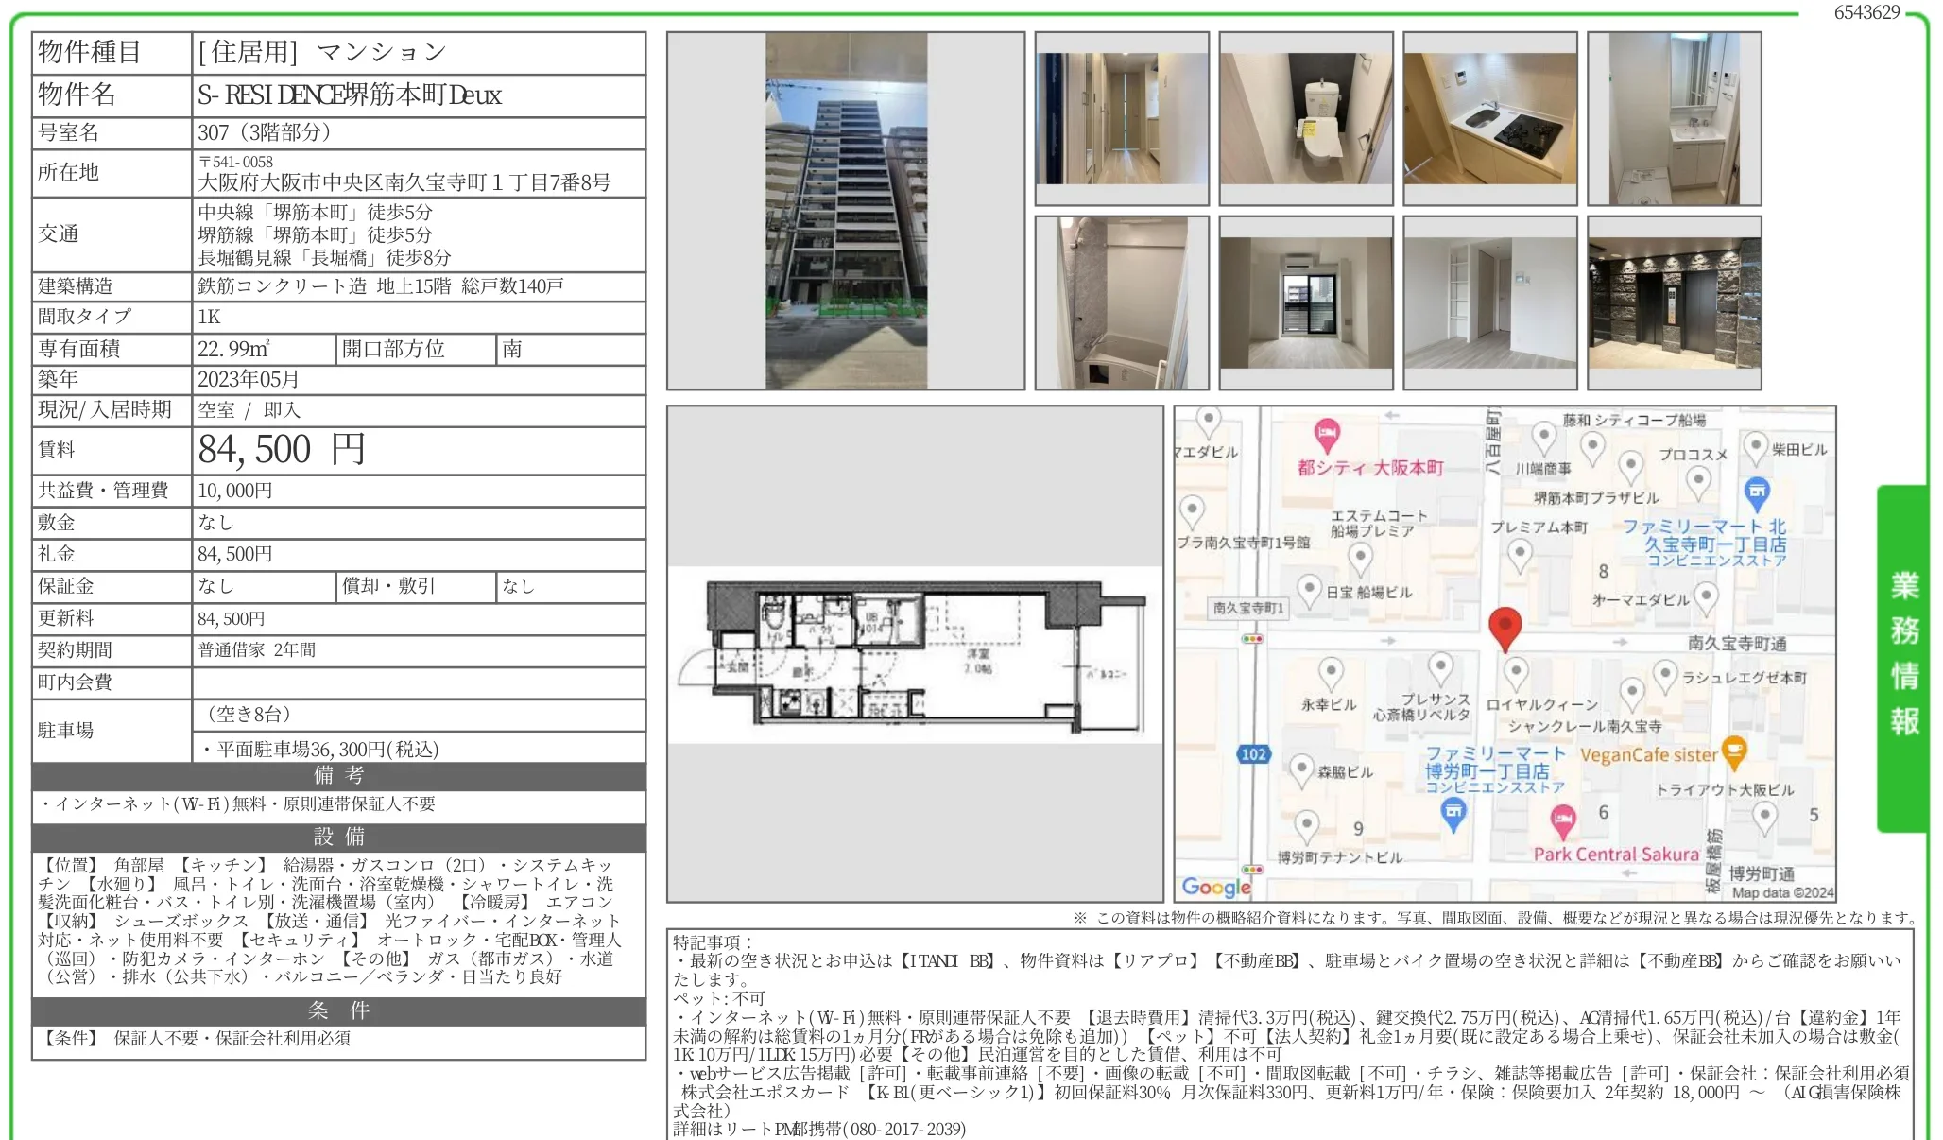Click the postal code 〒541-0058

point(235,162)
